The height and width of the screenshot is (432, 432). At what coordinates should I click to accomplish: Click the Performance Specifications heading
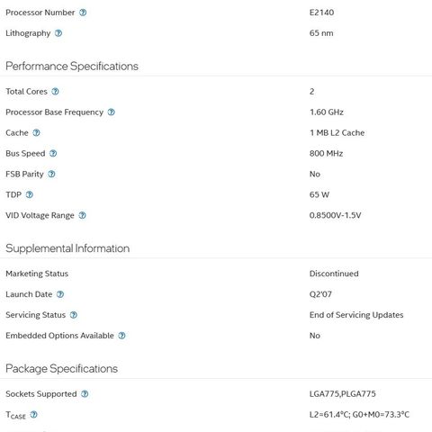[72, 67]
